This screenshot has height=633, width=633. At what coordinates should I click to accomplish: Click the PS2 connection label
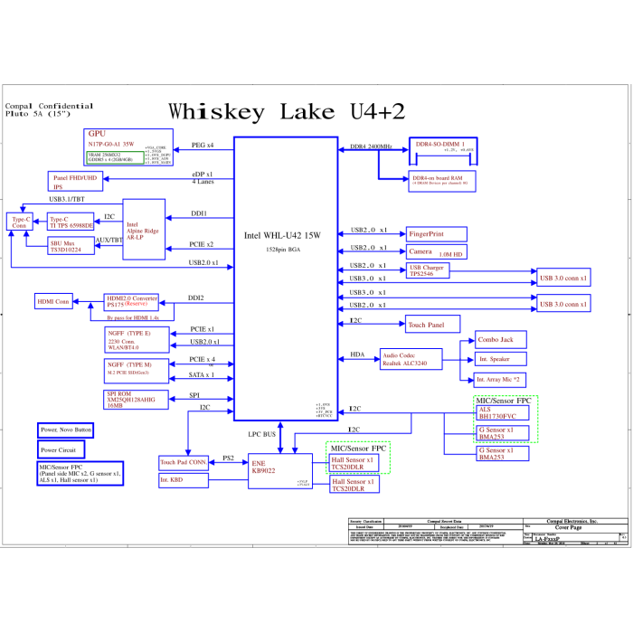coord(228,458)
